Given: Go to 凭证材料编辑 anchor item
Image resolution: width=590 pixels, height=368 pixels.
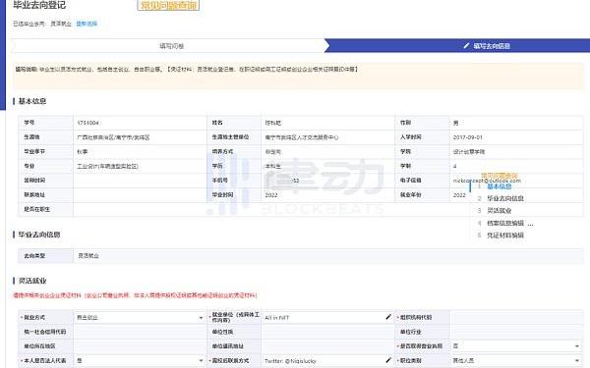Looking at the screenshot, I should (505, 236).
